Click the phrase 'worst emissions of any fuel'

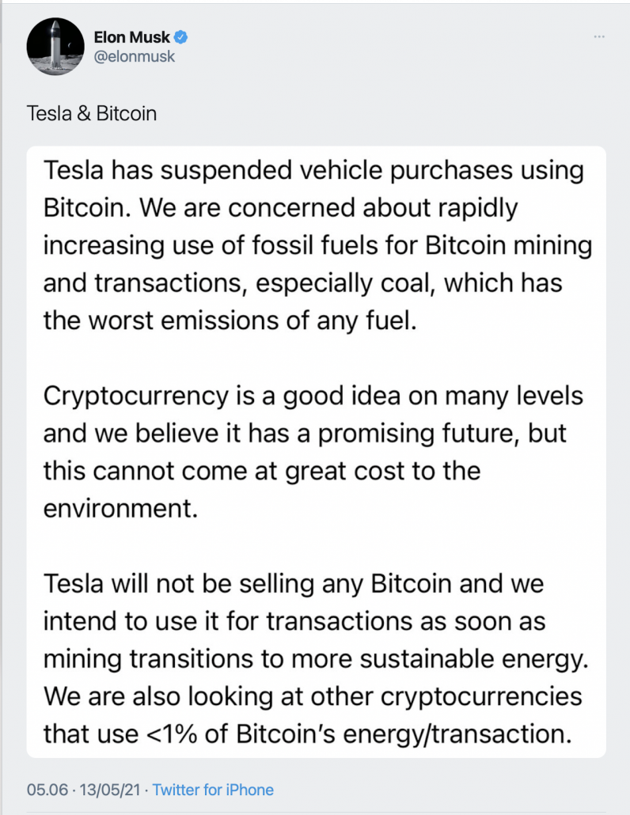click(x=252, y=320)
